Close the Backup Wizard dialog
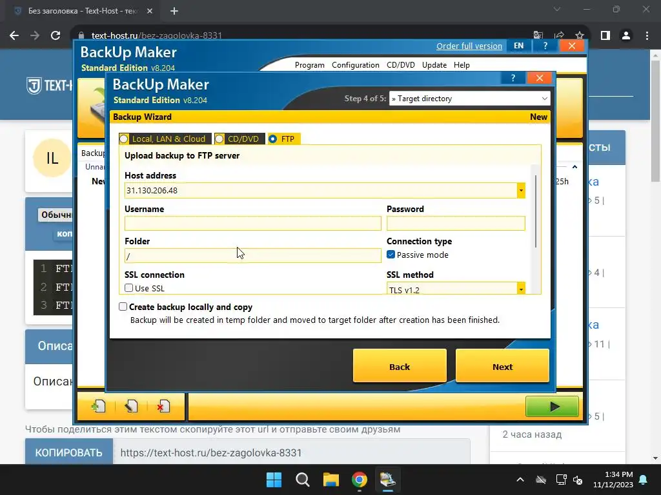This screenshot has width=661, height=495. (539, 78)
